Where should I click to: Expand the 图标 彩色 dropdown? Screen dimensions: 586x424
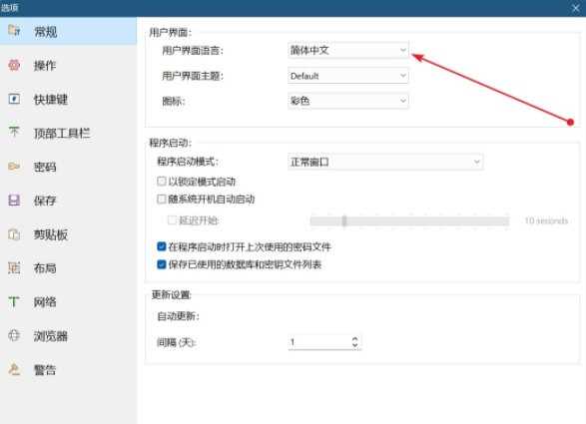[x=348, y=101]
